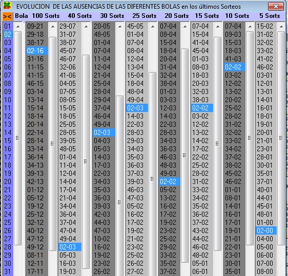
Task: Click the 20 Sorts list scroll-up arrow
Action: 185,27
